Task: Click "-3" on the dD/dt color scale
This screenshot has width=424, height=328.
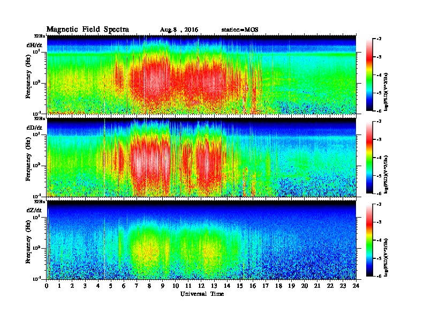Action: (379, 139)
